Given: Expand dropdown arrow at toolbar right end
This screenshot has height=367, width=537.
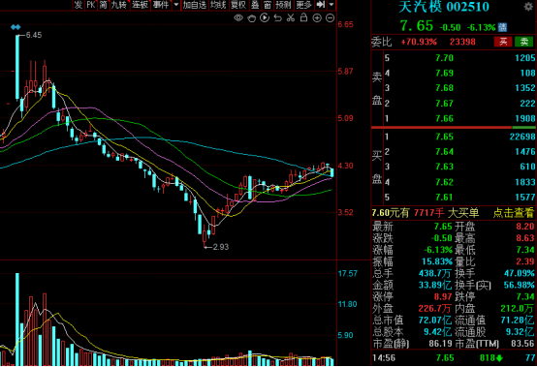Looking at the screenshot, I should coord(332,5).
